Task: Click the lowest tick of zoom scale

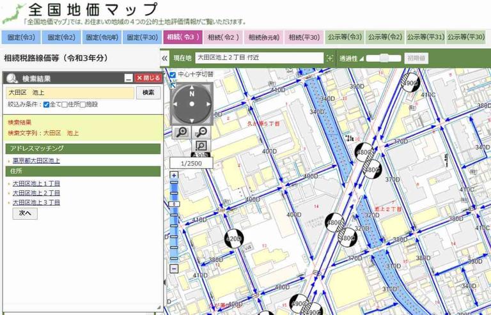Action: [x=174, y=258]
